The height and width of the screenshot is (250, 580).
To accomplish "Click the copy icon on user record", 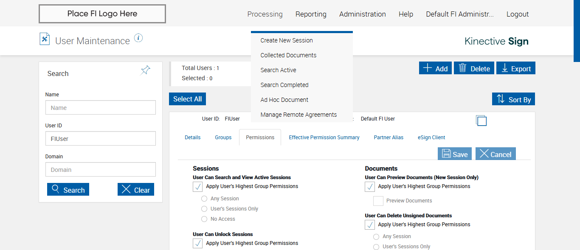I will click(481, 121).
